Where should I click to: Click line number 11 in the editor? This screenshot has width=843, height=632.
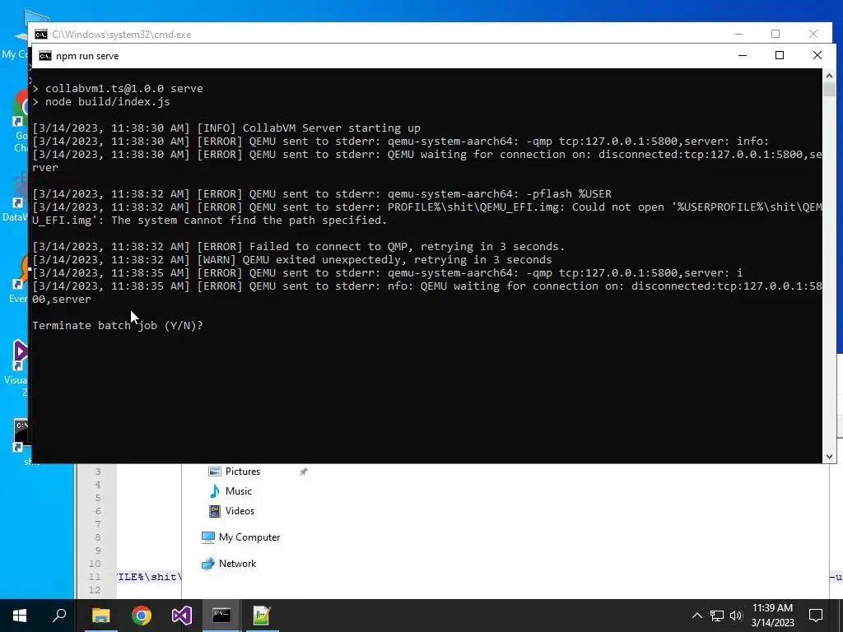pos(95,577)
